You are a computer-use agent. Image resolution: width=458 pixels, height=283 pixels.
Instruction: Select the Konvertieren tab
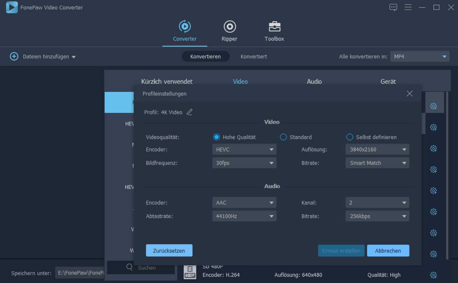pyautogui.click(x=206, y=56)
